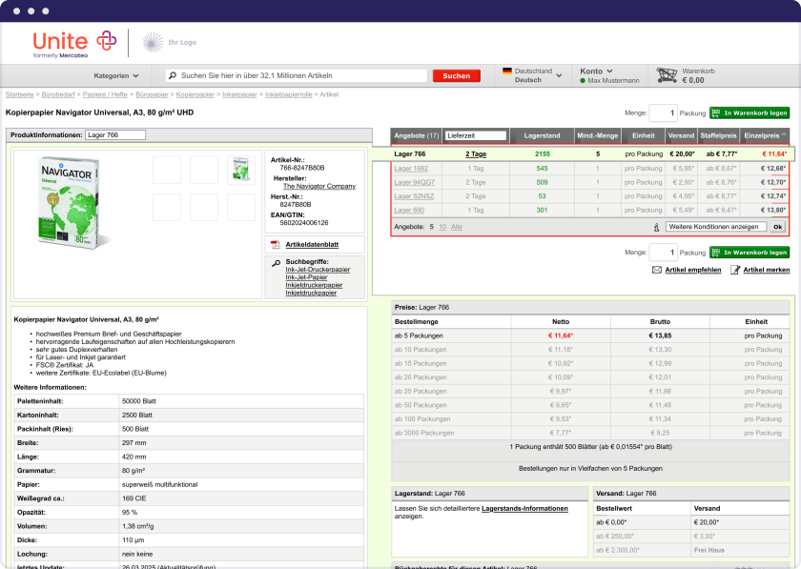Click the 2 Tage delivery time link
The height and width of the screenshot is (569, 801).
476,154
